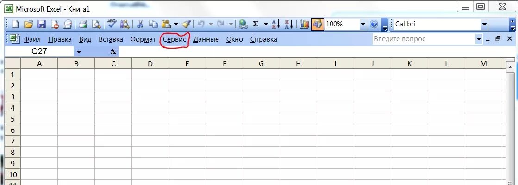
Task: Run the ABC spelling check
Action: 112,24
